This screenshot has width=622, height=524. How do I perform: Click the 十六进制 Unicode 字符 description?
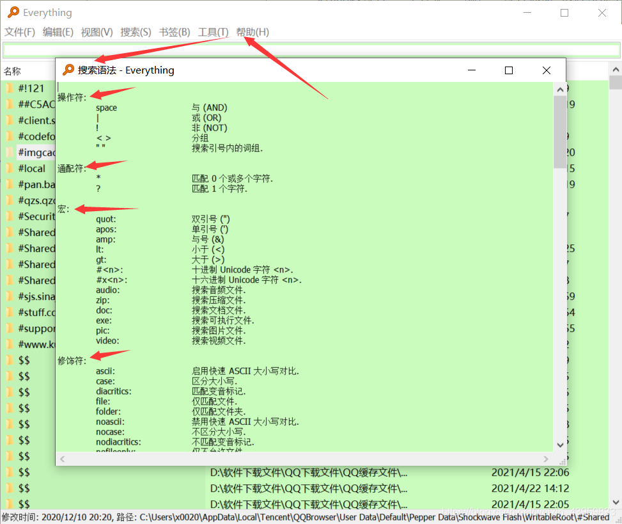point(246,280)
